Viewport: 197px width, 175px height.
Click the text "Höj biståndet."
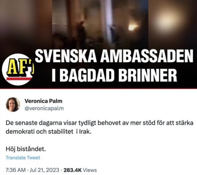(26, 149)
